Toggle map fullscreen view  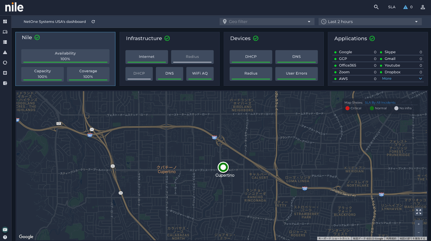[418, 212]
